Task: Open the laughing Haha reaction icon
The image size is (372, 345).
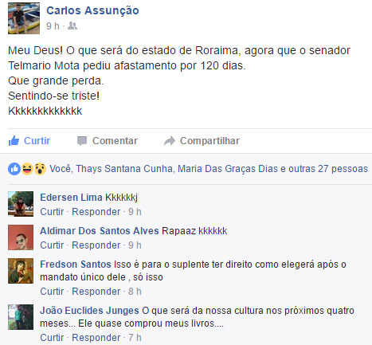Action: 27,169
